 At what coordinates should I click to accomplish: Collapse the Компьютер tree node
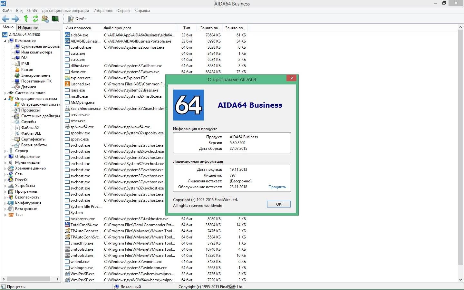(x=5, y=41)
